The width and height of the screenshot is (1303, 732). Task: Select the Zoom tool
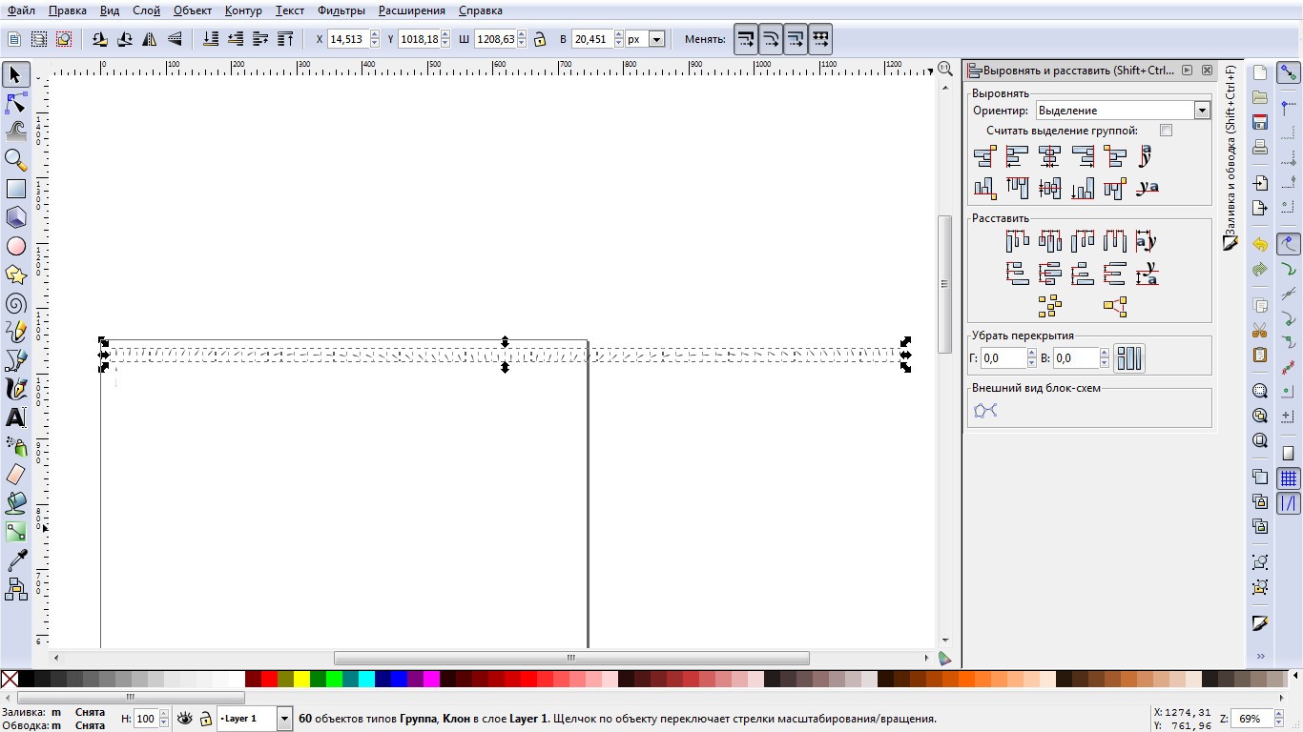point(16,160)
